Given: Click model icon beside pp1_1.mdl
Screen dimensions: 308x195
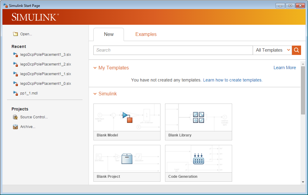Looking at the screenshot, I should pyautogui.click(x=15, y=93).
